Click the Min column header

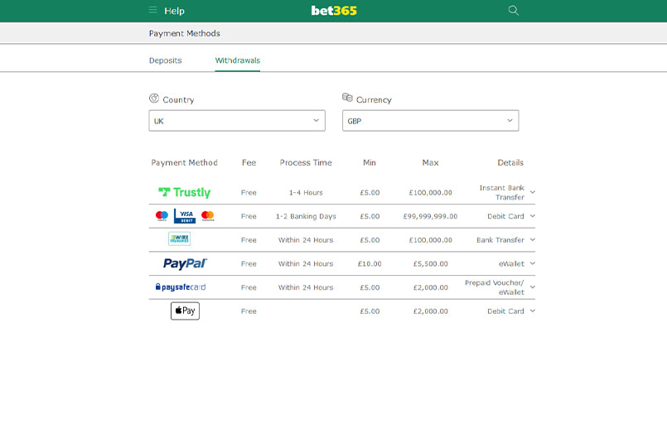pos(370,162)
